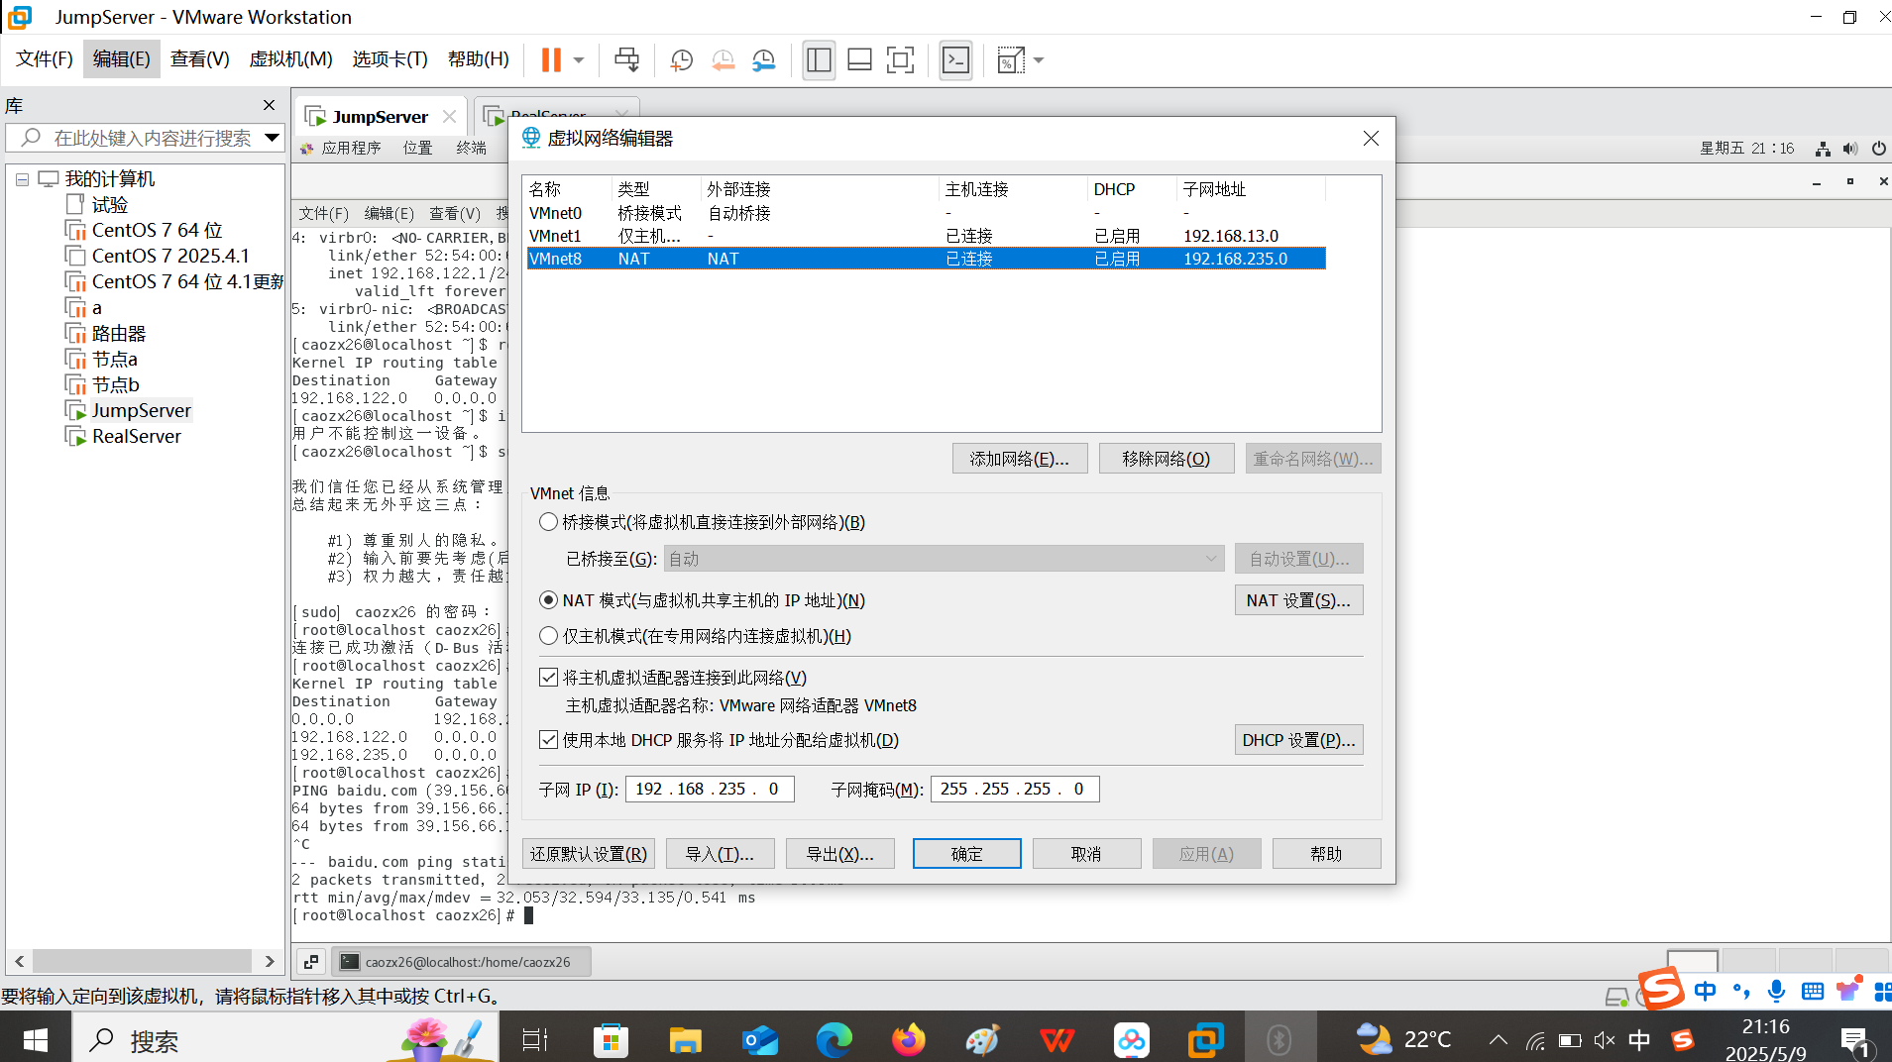The height and width of the screenshot is (1062, 1892).
Task: Open the stretch display dropdown arrow
Action: (x=1039, y=60)
